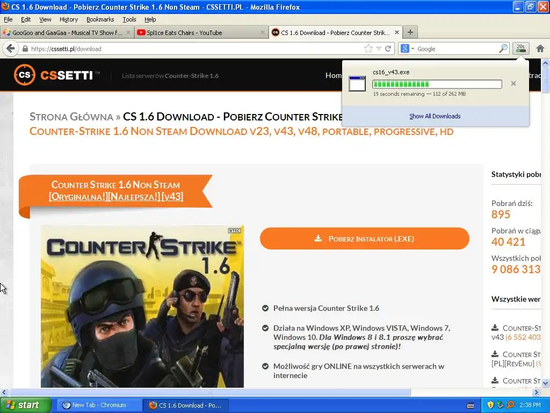The image size is (550, 413).
Task: Click the Counter-Strike 1.6 cover image
Action: (x=142, y=306)
